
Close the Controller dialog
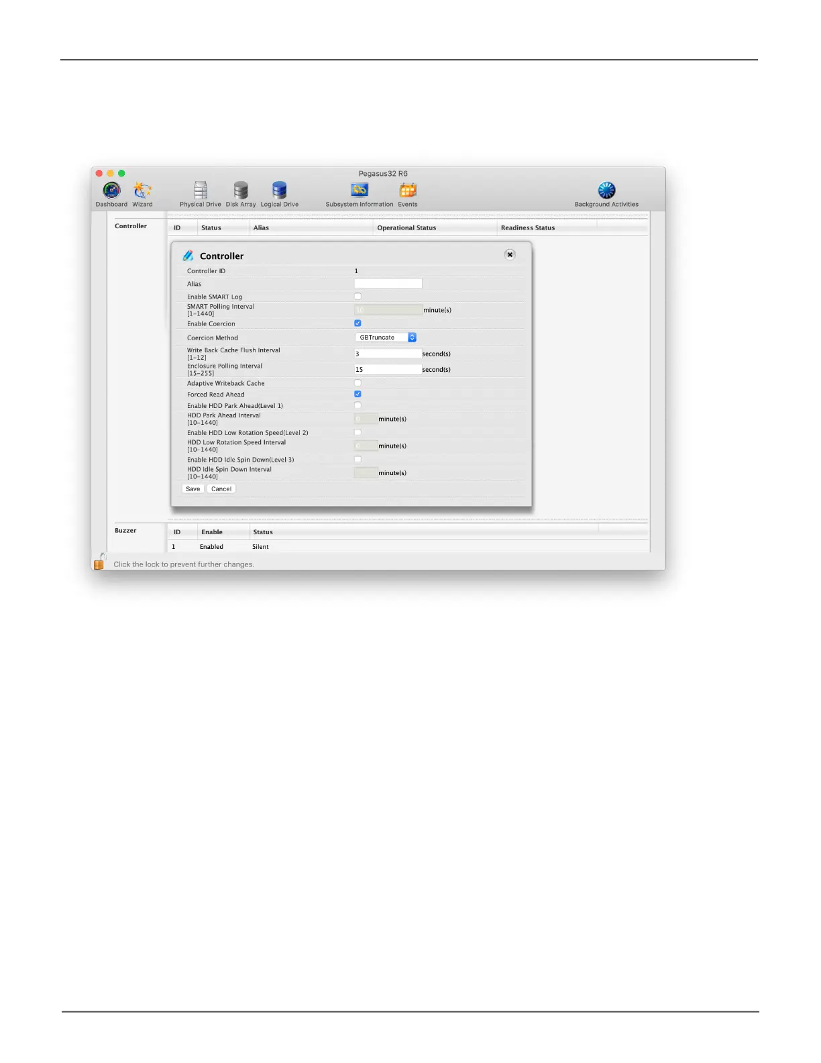click(x=510, y=254)
